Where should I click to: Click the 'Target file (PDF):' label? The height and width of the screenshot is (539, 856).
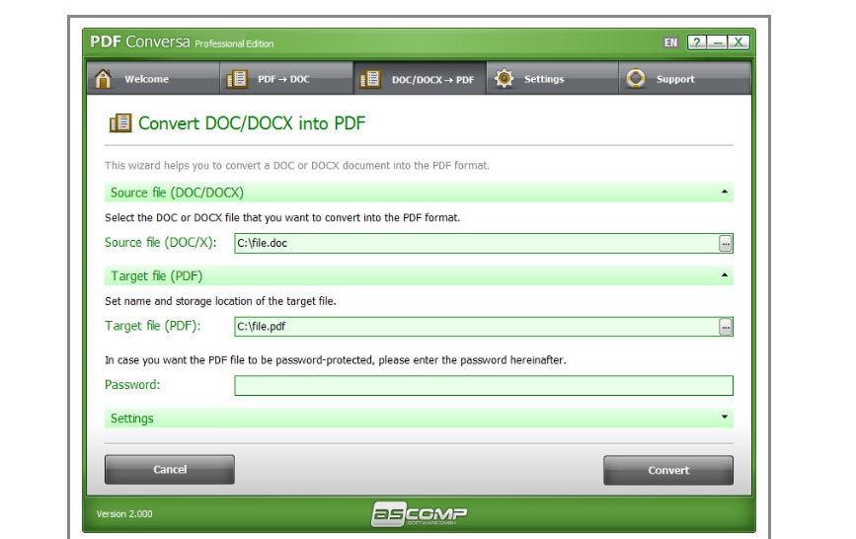point(152,326)
